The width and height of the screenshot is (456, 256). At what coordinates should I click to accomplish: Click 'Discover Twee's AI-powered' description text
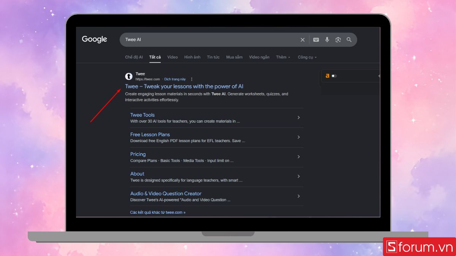pos(180,200)
